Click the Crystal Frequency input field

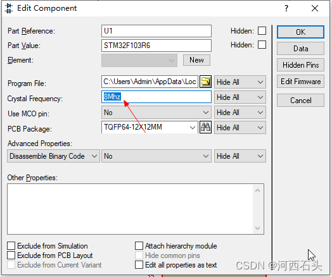pyautogui.click(x=156, y=97)
